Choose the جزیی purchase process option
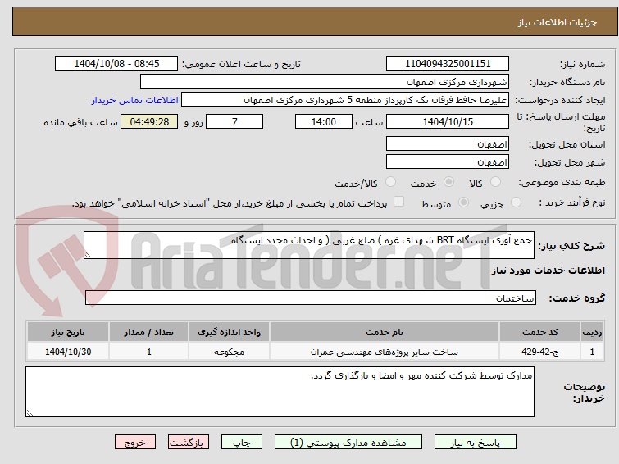The height and width of the screenshot is (464, 619). click(516, 202)
